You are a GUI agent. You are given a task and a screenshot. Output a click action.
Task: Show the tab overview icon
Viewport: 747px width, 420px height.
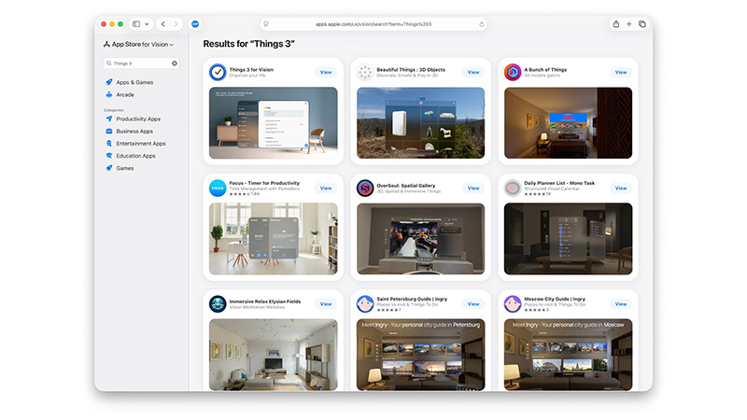pyautogui.click(x=642, y=24)
